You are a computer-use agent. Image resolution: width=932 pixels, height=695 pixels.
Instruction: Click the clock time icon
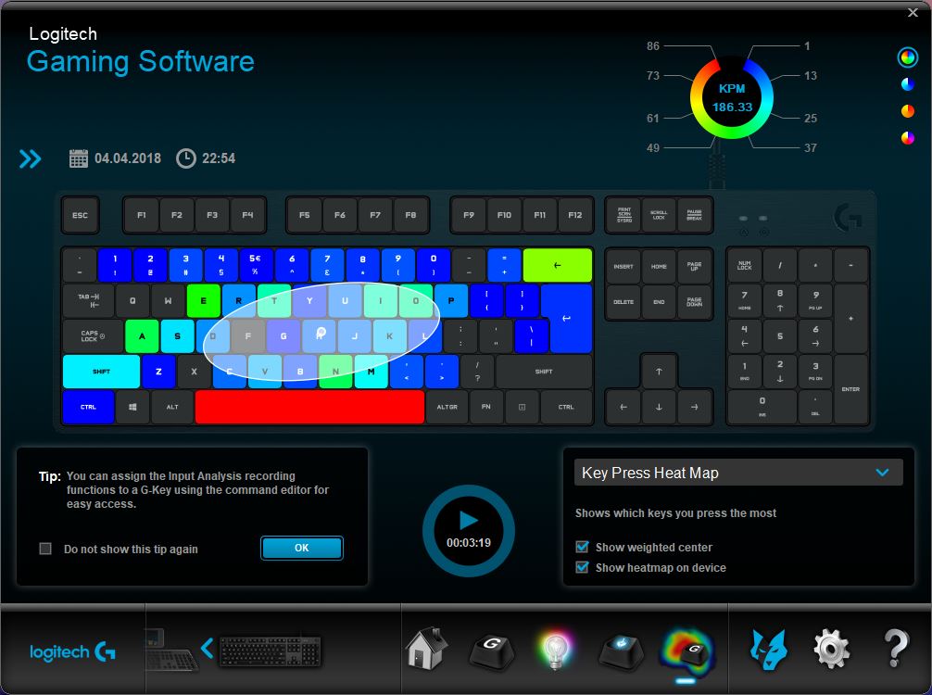pyautogui.click(x=186, y=158)
